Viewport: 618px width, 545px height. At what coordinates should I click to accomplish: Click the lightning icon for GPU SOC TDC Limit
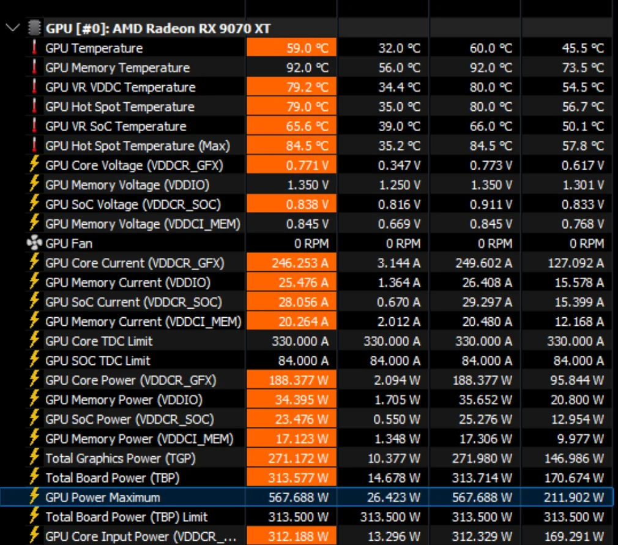coord(34,359)
